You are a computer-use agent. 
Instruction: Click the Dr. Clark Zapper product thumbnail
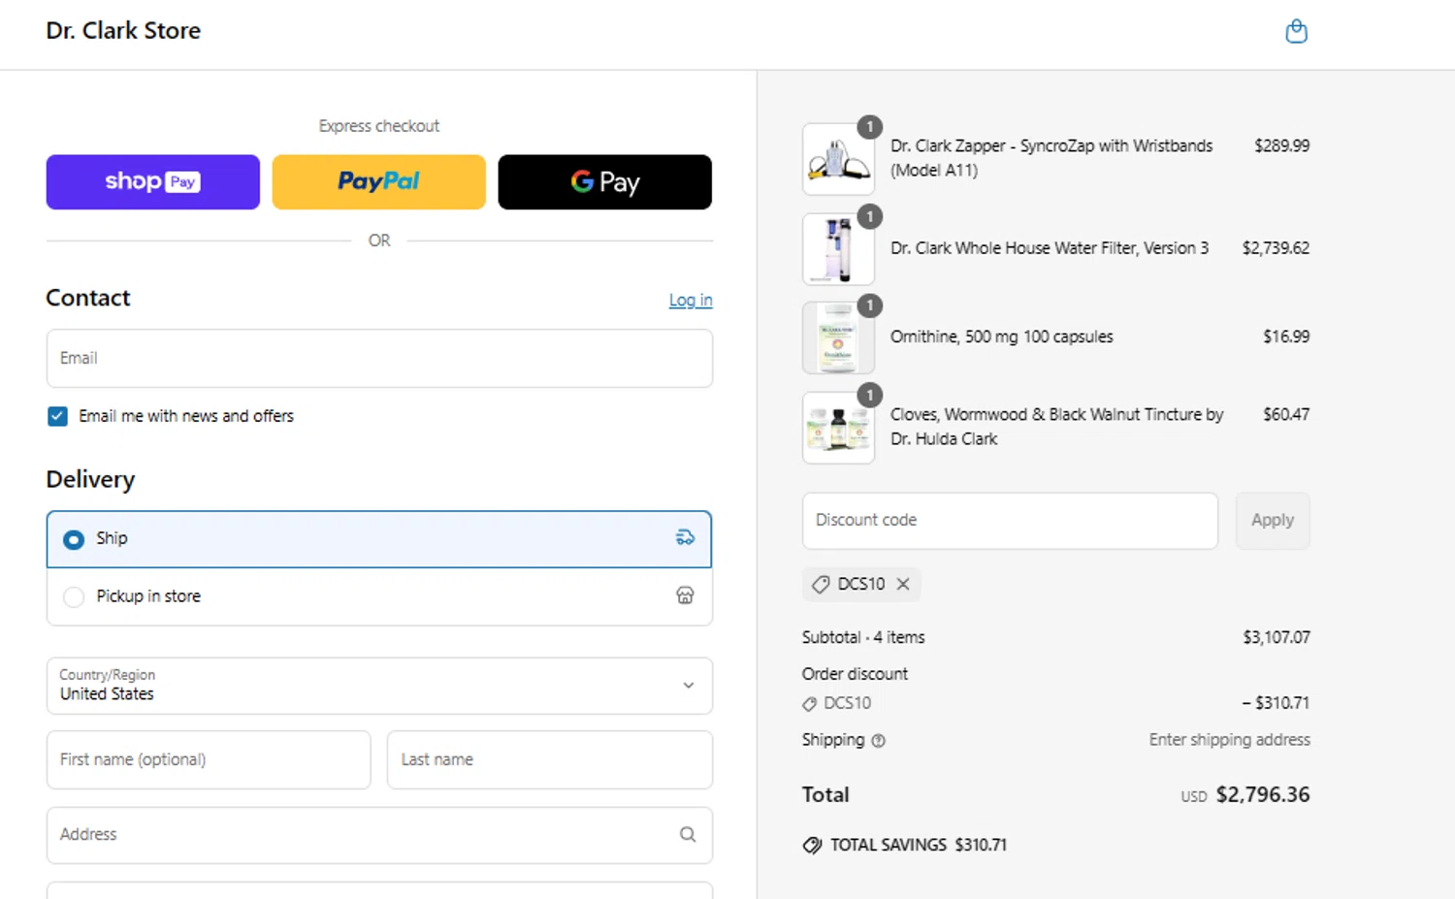839,159
